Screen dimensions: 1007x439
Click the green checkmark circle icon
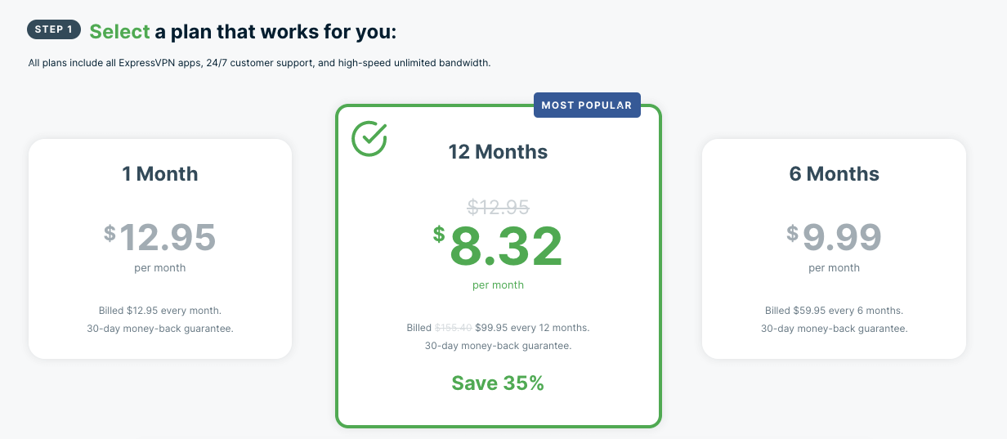369,138
